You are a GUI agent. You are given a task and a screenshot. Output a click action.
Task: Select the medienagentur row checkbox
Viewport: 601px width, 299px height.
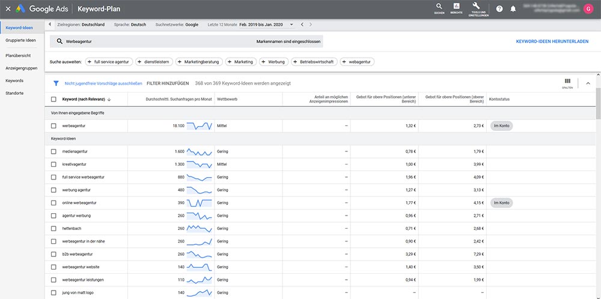point(53,151)
